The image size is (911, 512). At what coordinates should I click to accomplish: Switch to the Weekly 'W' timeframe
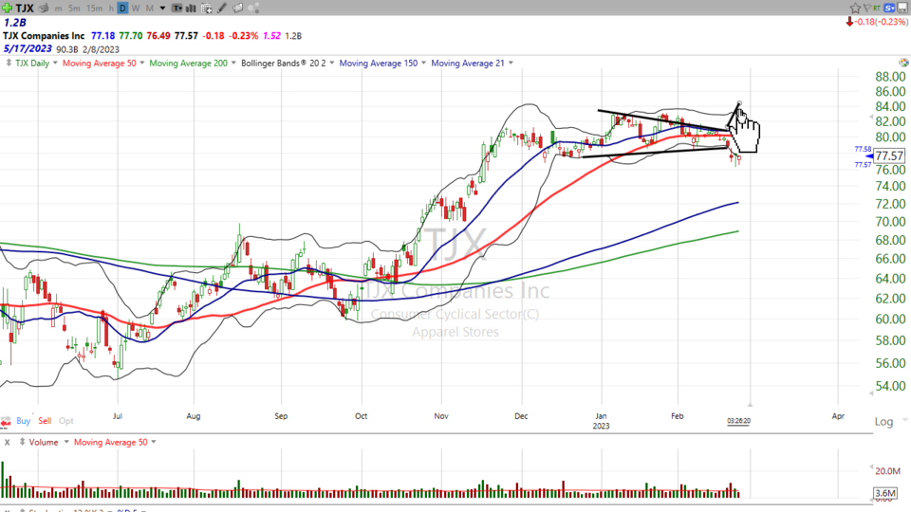pos(136,9)
